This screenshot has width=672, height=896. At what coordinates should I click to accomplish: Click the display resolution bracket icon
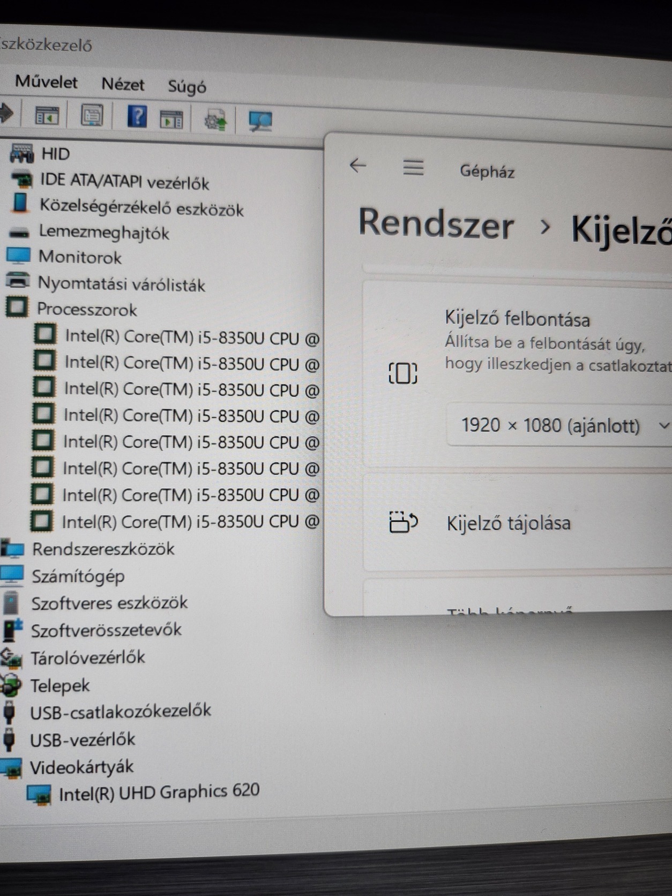coord(402,373)
